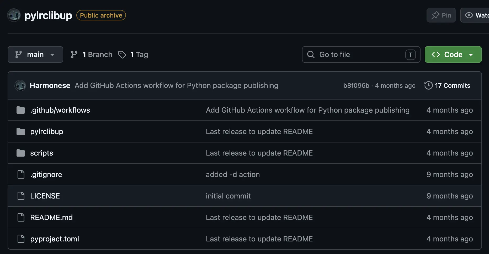Open pyproject.toml file
This screenshot has height=254, width=489.
55,239
